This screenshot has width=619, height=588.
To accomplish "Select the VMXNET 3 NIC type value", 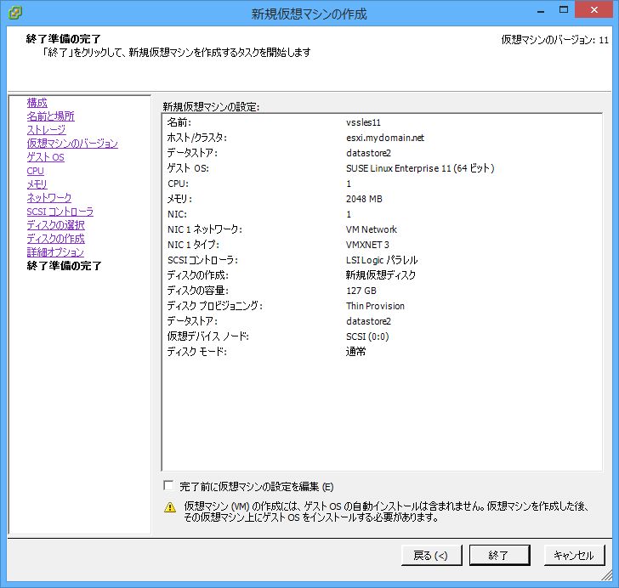I will pos(367,245).
